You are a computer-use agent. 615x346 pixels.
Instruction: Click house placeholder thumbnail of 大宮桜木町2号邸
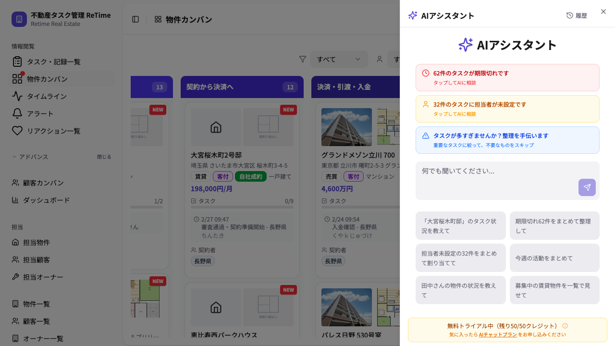(x=216, y=127)
